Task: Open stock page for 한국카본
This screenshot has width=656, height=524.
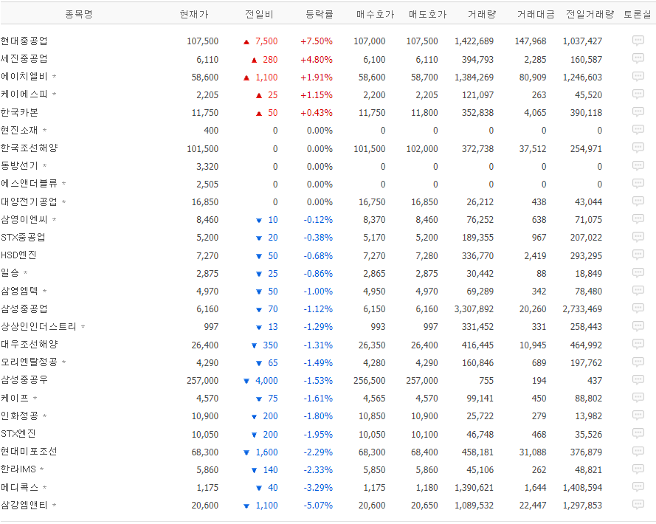Action: [19, 113]
